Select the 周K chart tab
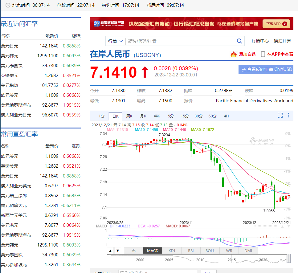The height and width of the screenshot is (273, 298). click(x=129, y=116)
